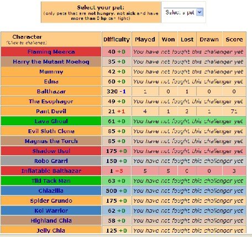Click Pant Devil's score of 71
252x237 pixels.
[x=234, y=112]
